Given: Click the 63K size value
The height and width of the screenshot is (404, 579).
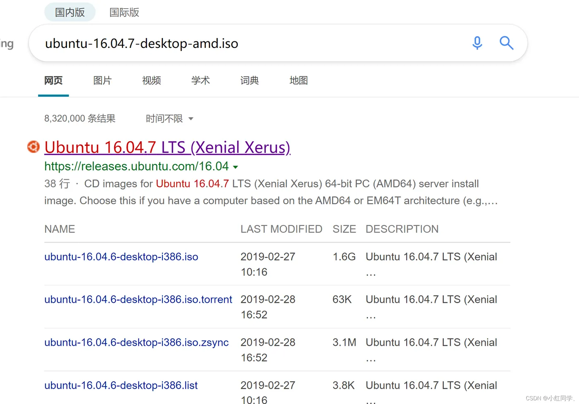Looking at the screenshot, I should click(x=342, y=299).
